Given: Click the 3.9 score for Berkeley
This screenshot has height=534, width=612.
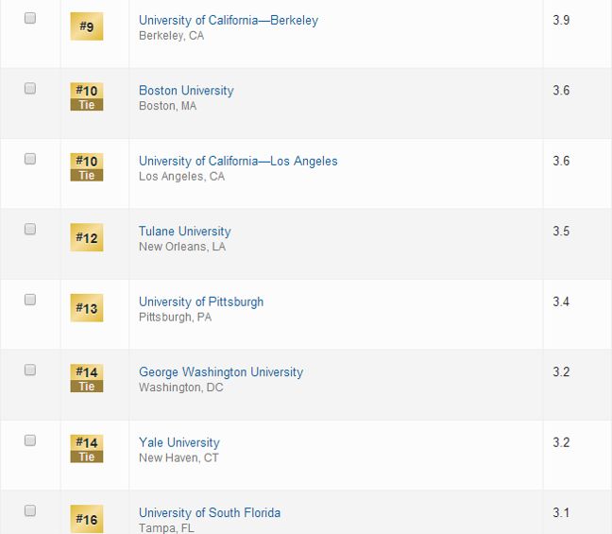Looking at the screenshot, I should click(x=561, y=20).
